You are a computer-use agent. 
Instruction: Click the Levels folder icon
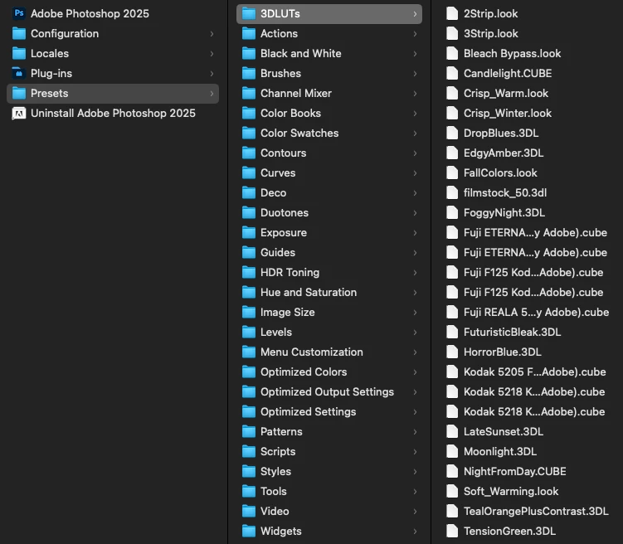249,333
